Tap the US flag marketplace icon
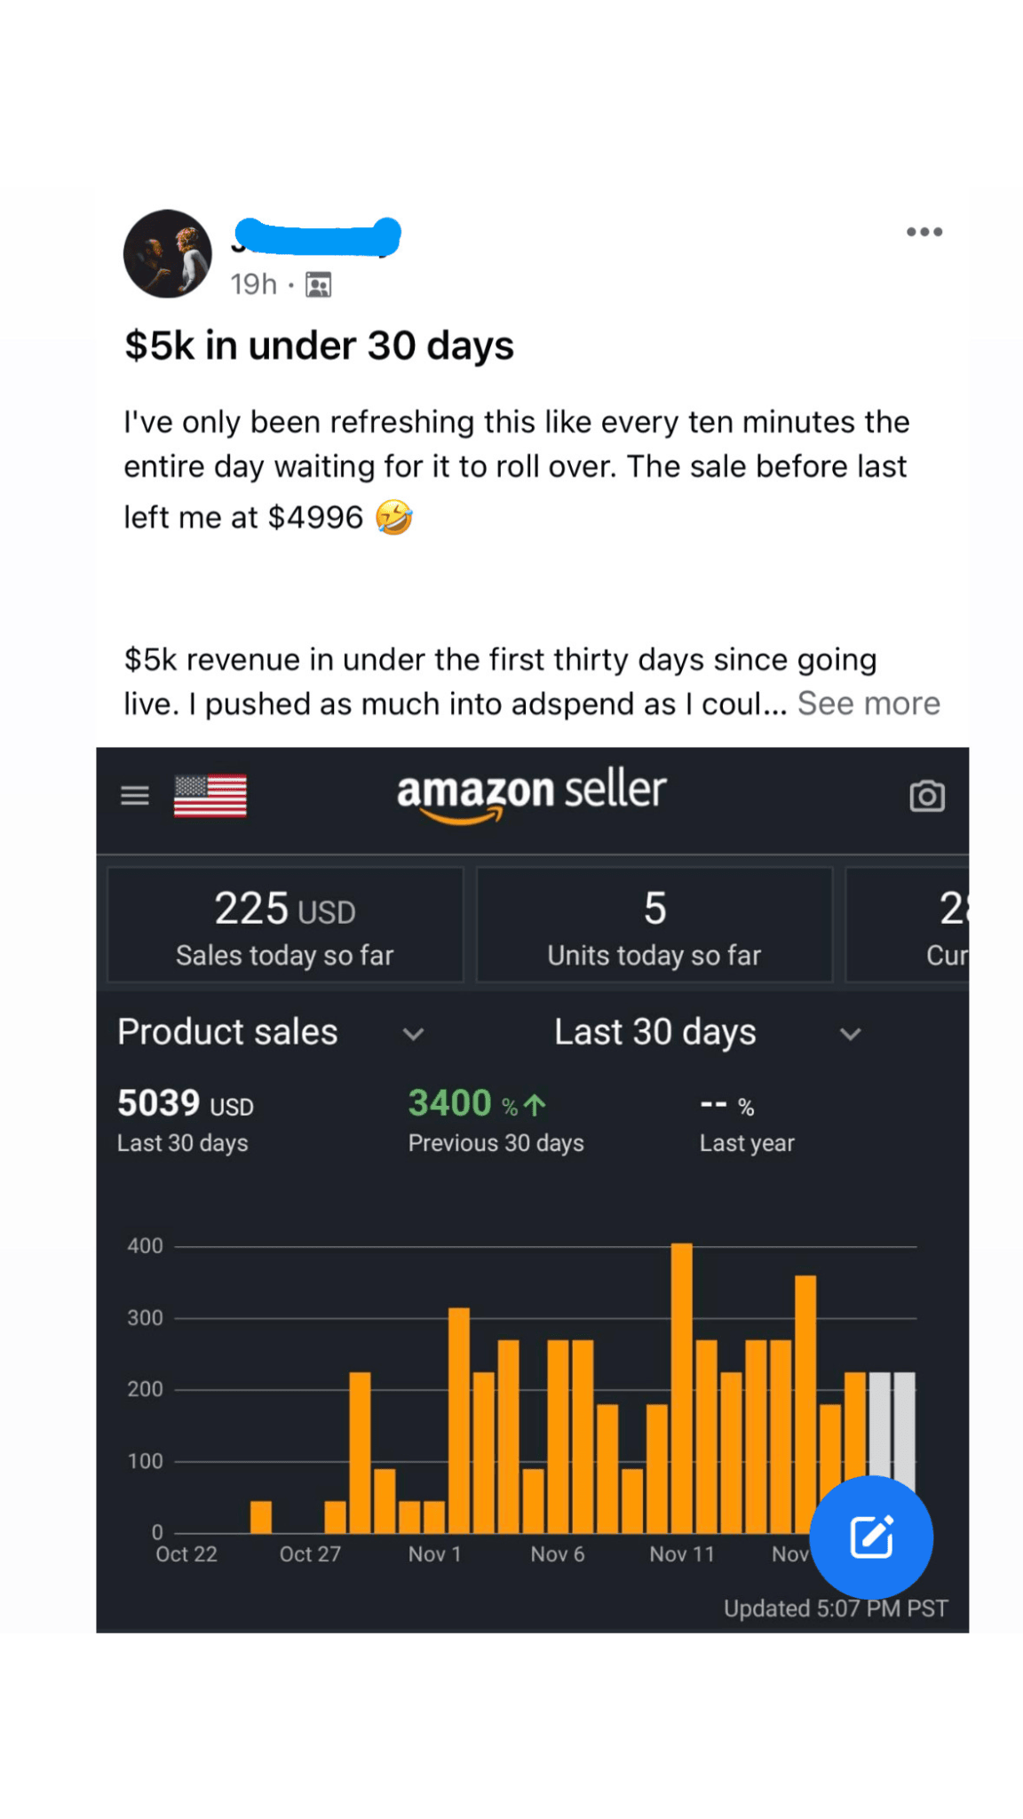The height and width of the screenshot is (1819, 1023). click(x=210, y=795)
